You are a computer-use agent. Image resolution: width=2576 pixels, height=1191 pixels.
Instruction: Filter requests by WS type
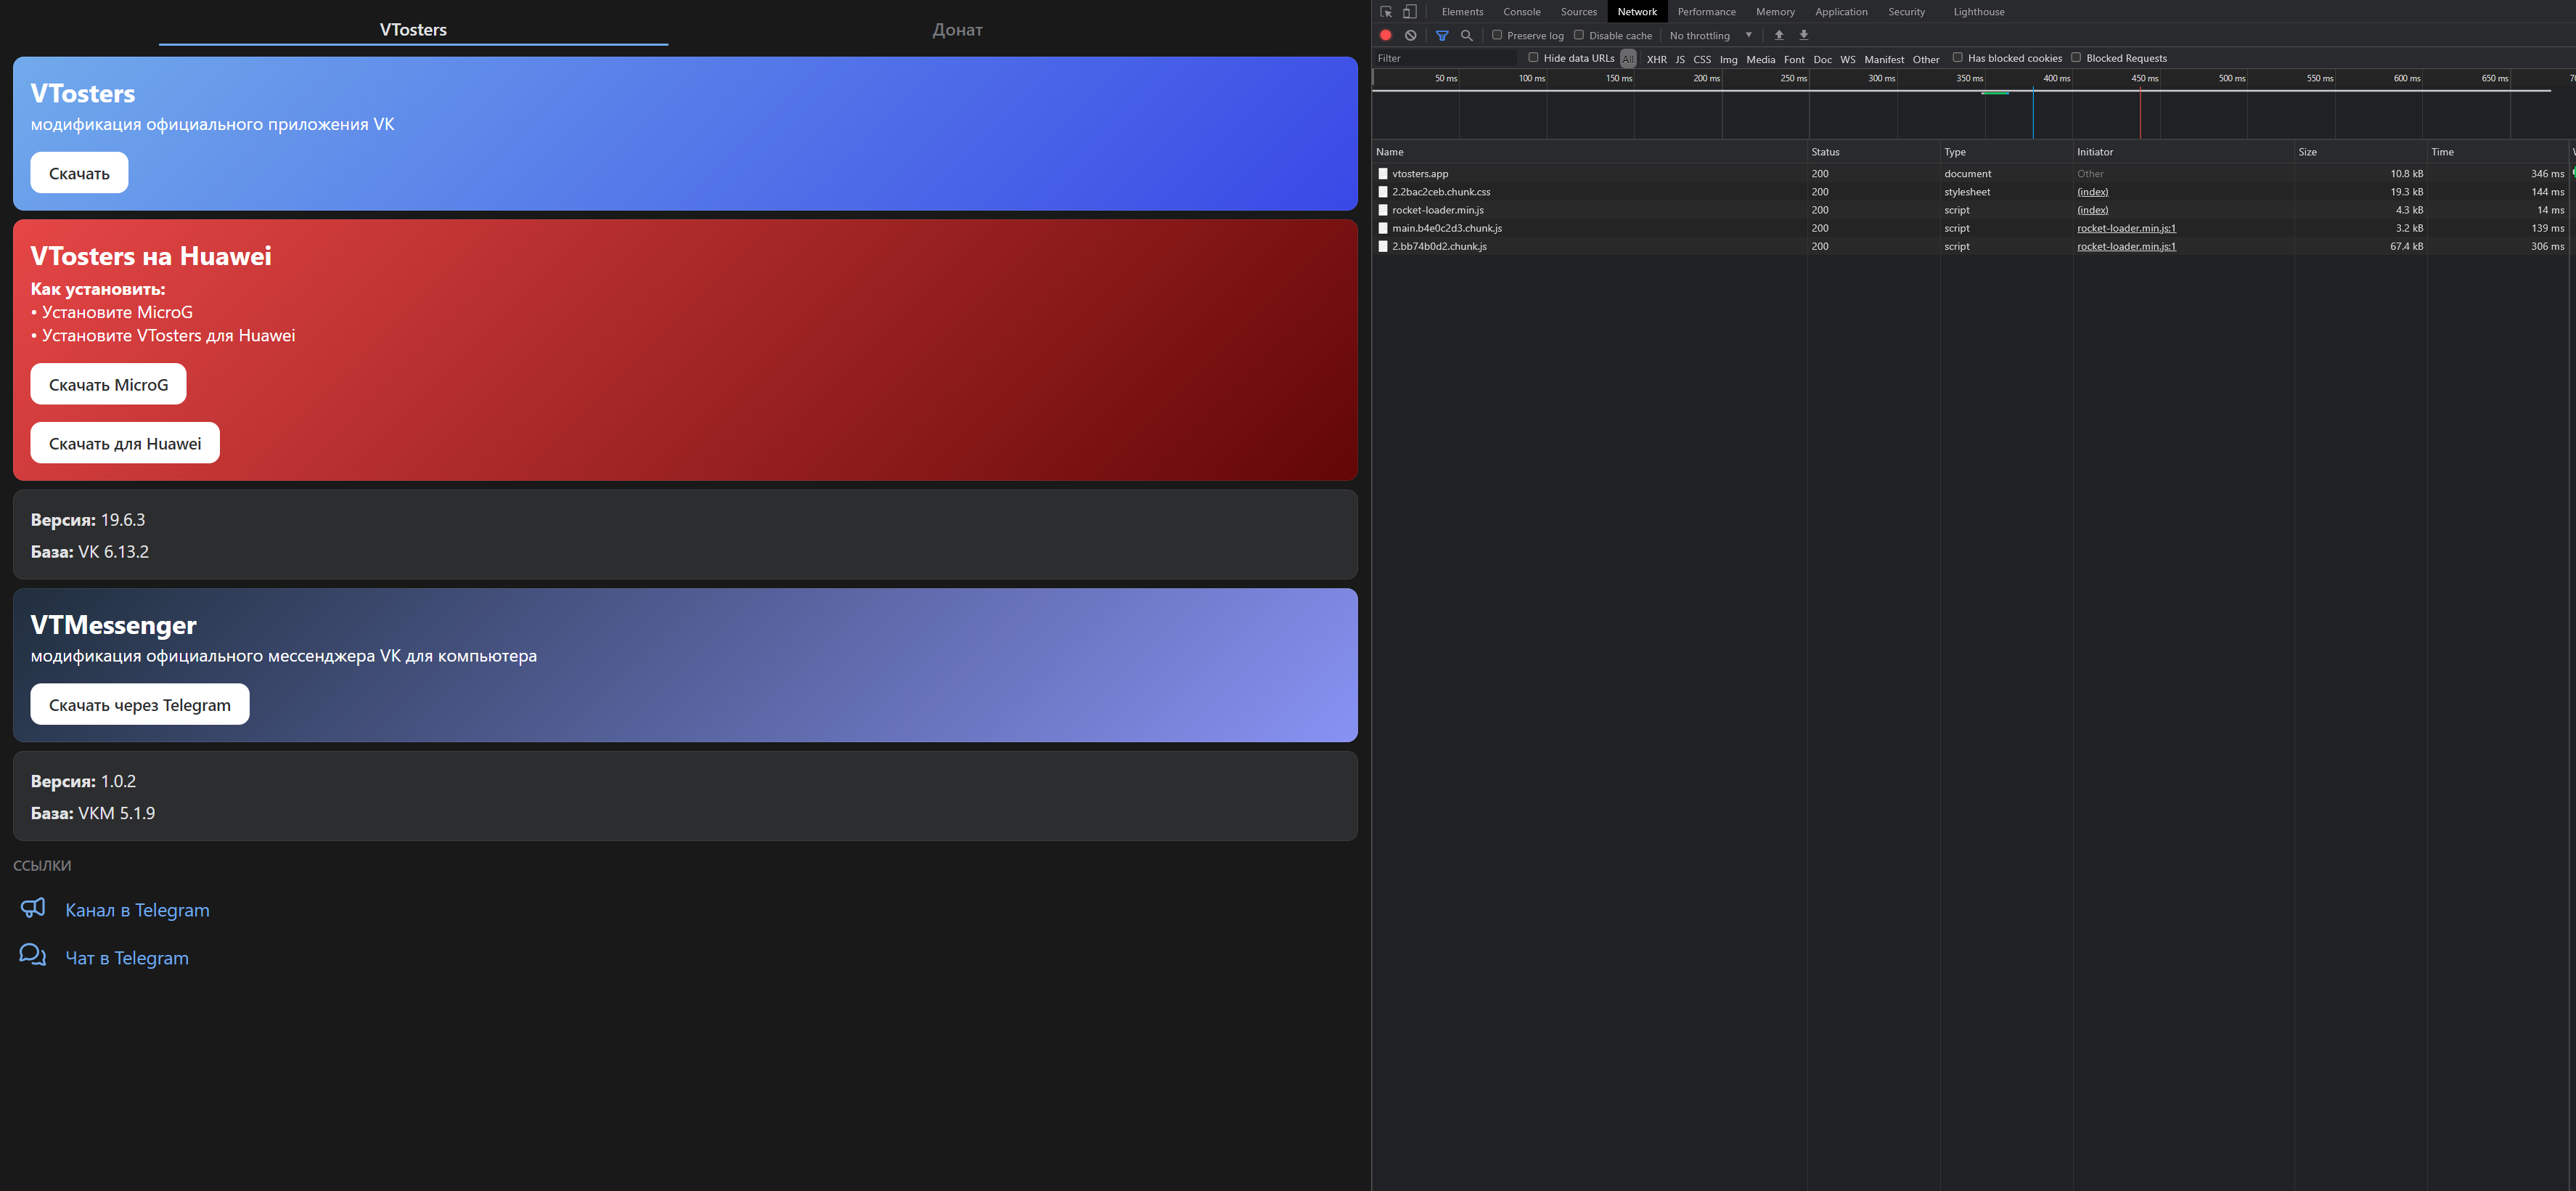point(1848,59)
